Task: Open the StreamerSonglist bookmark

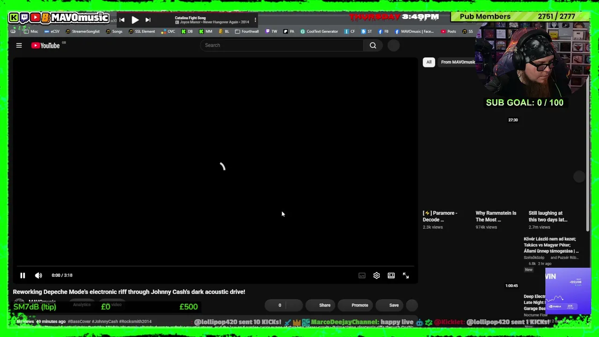Action: click(x=82, y=31)
